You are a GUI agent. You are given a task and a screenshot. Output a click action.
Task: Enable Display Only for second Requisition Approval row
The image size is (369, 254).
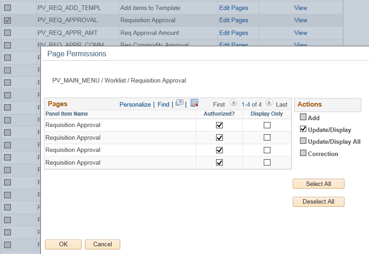click(267, 137)
